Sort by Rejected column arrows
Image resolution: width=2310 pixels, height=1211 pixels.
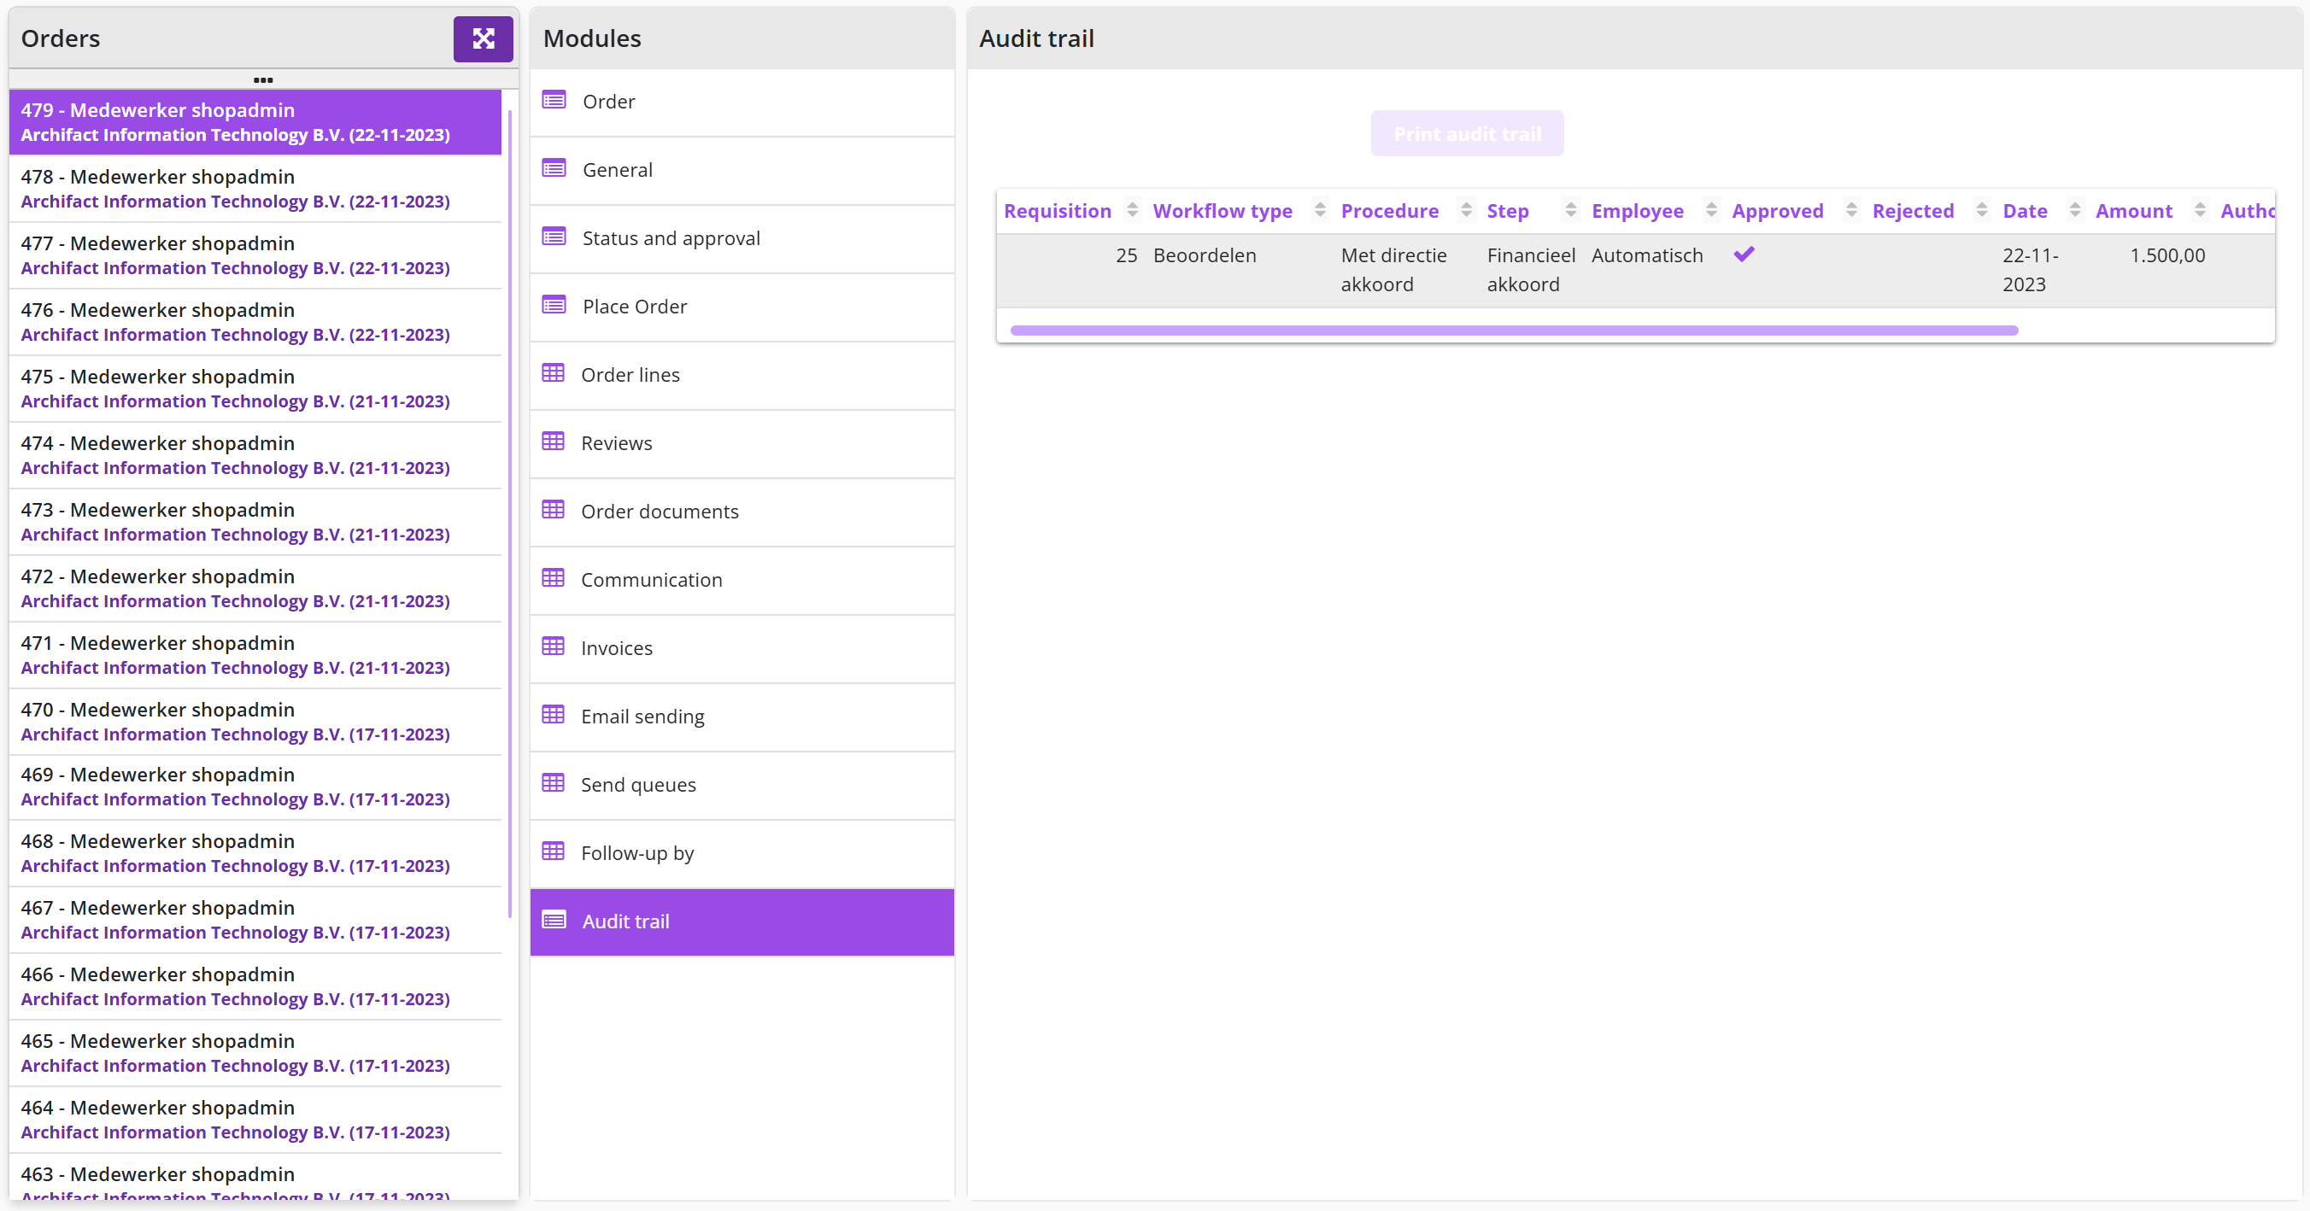pos(1982,210)
